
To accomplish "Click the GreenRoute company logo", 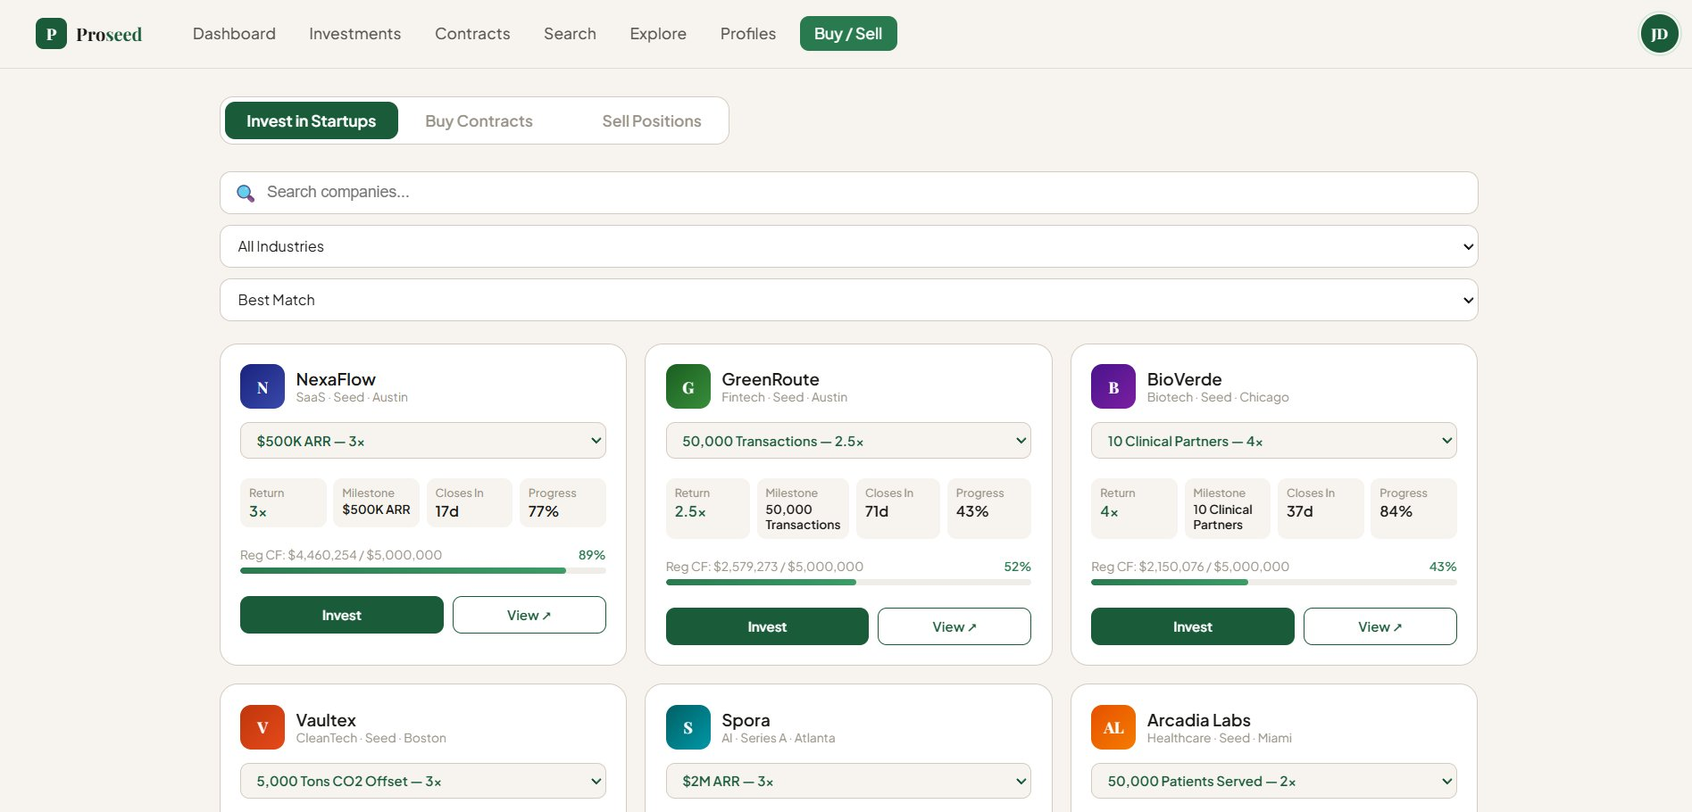I will pos(688,386).
